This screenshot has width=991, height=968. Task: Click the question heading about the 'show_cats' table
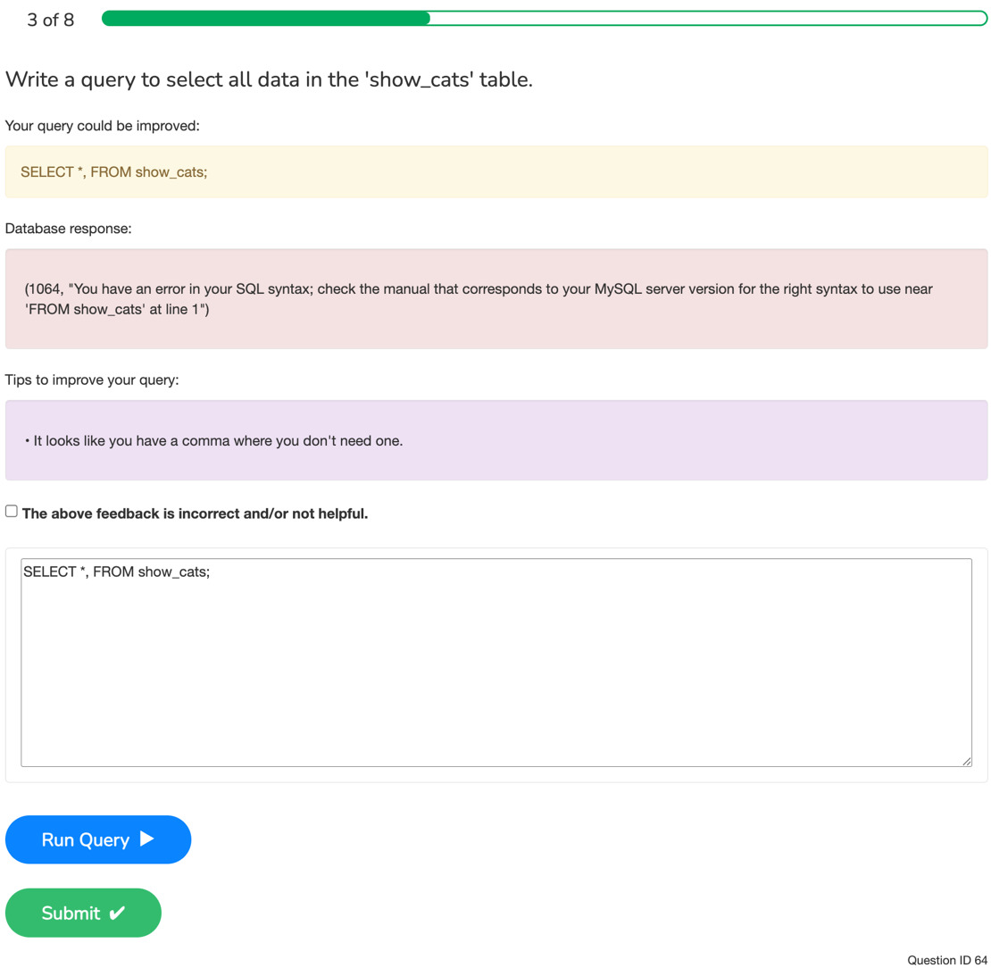(x=270, y=79)
